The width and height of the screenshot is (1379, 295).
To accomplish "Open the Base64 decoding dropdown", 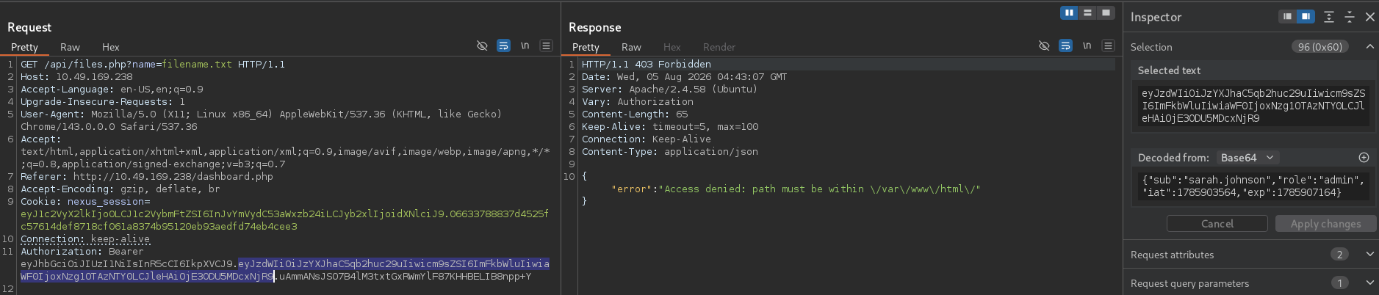I will point(1247,158).
